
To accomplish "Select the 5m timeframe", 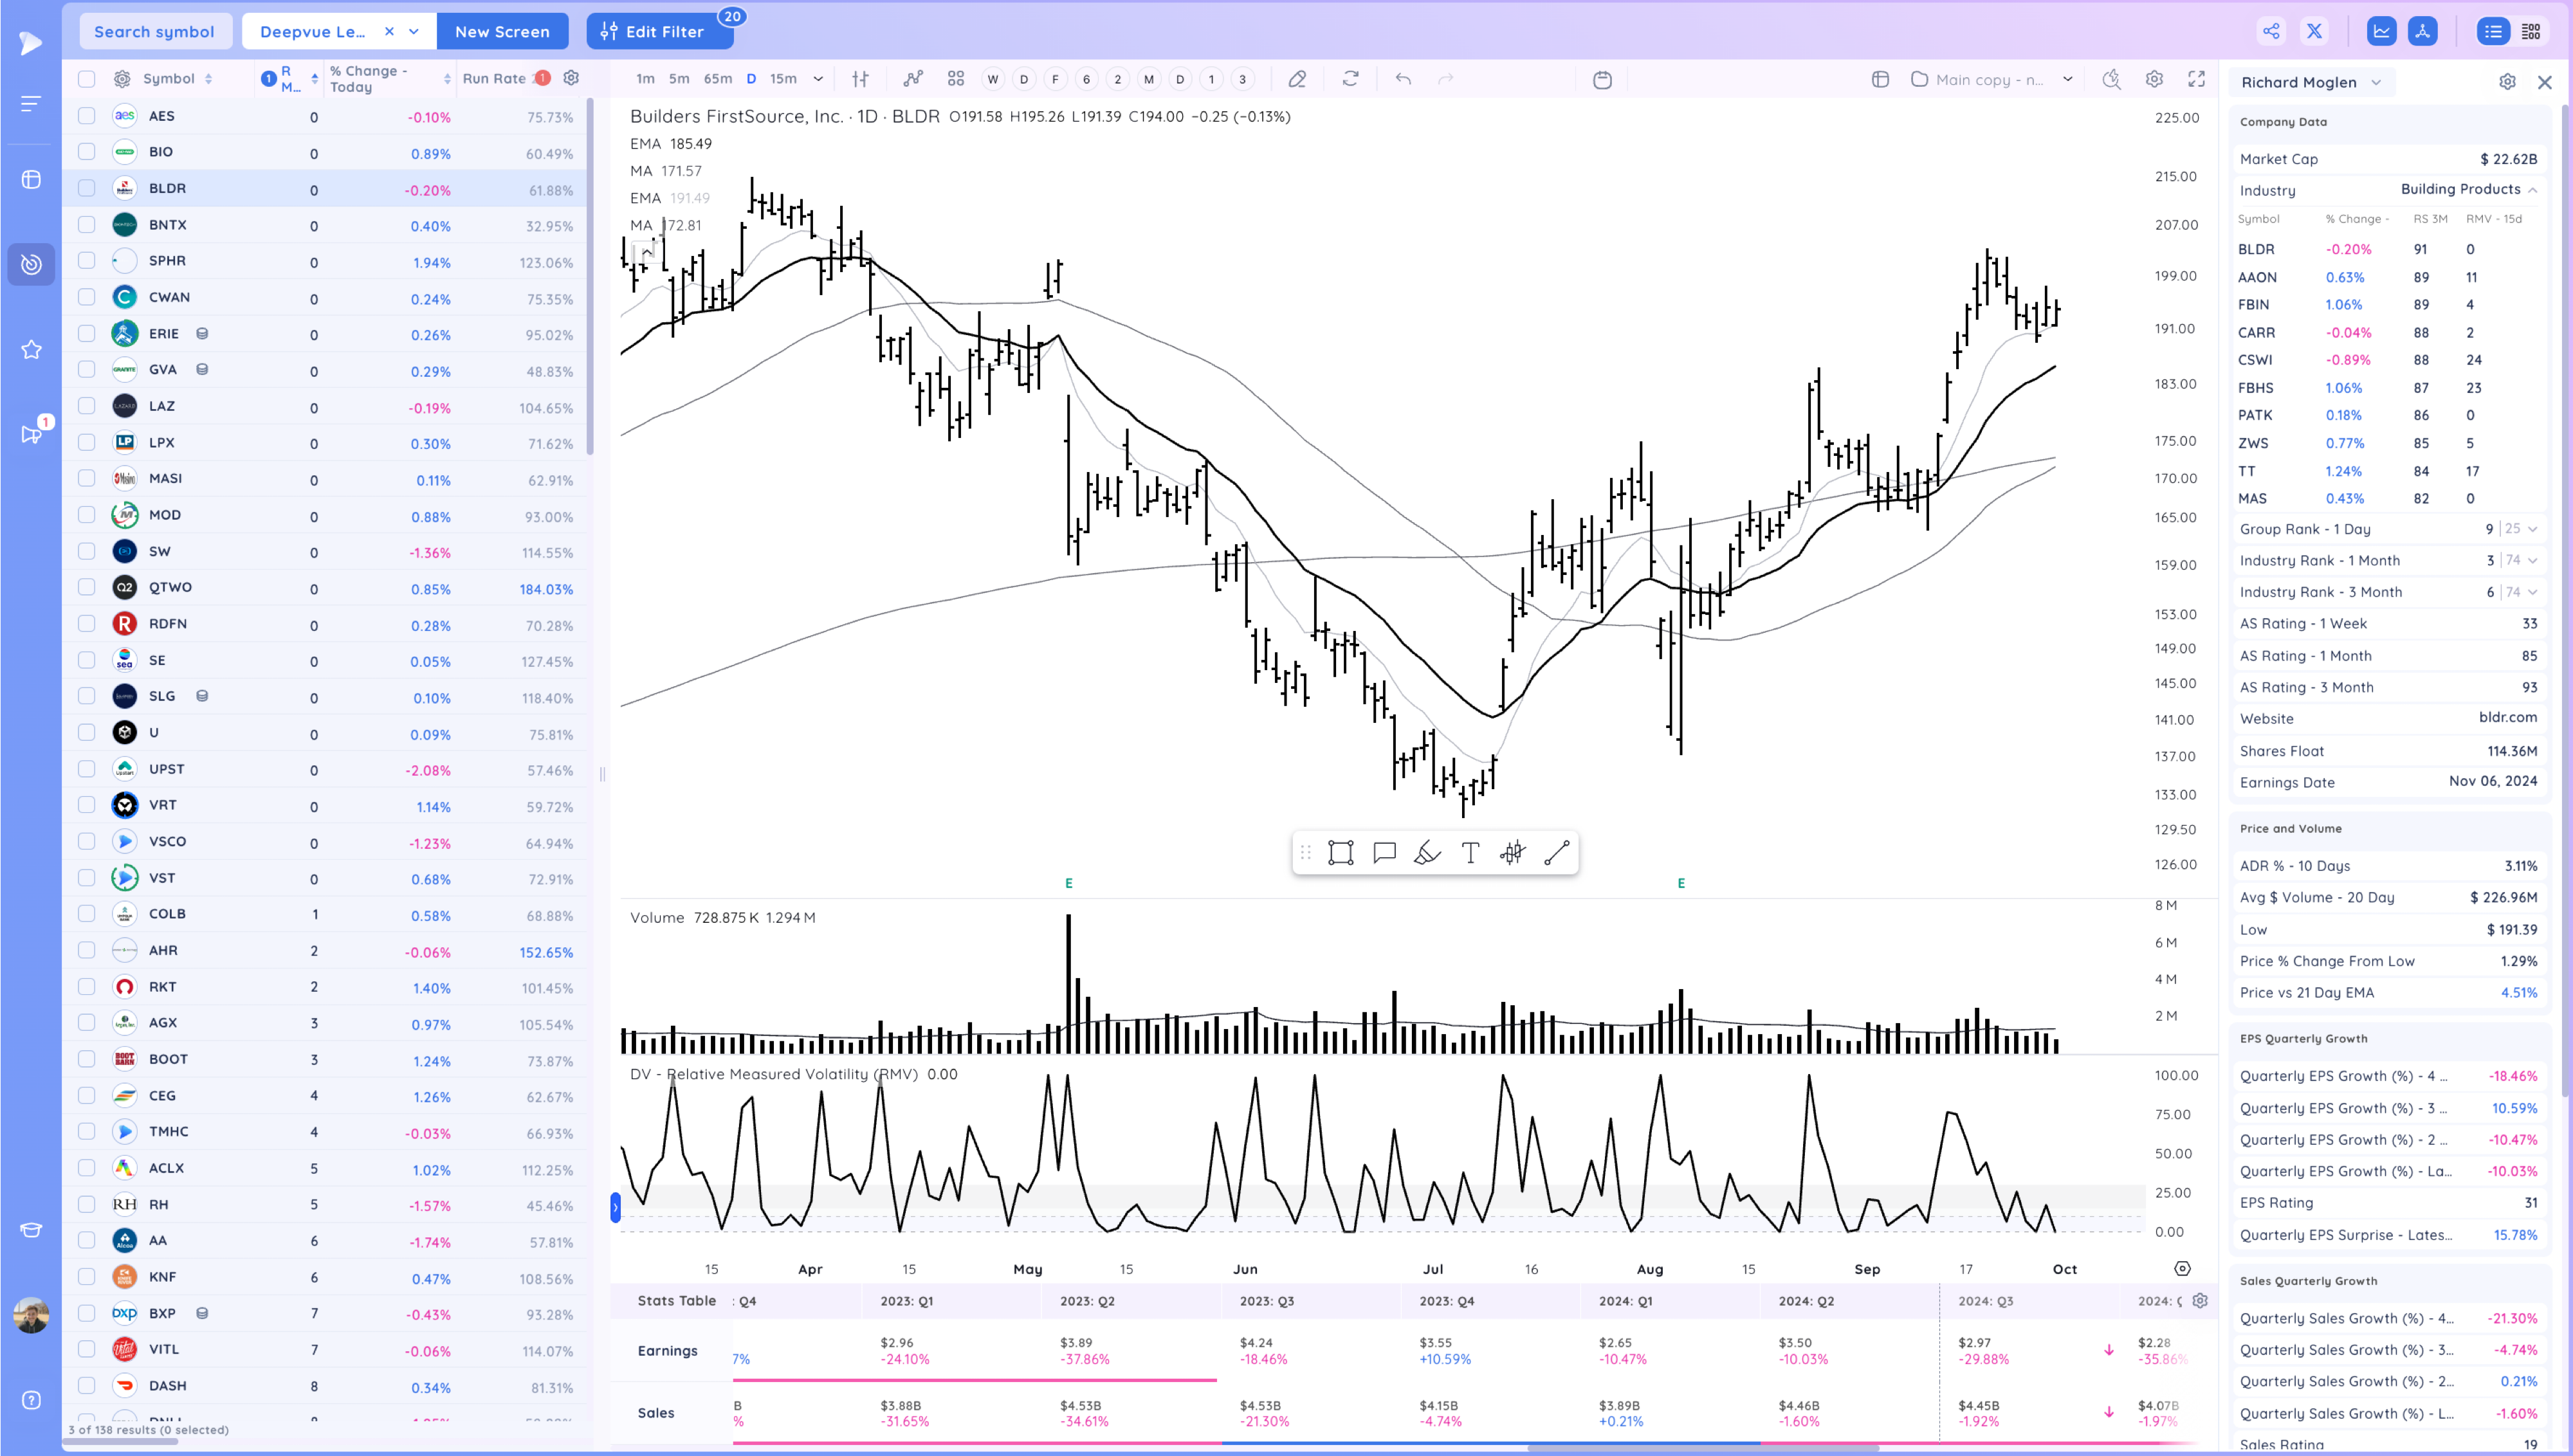I will (x=679, y=79).
